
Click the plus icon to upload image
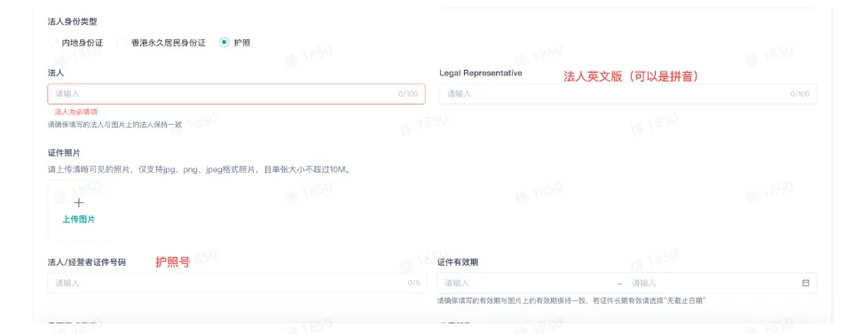(x=79, y=203)
